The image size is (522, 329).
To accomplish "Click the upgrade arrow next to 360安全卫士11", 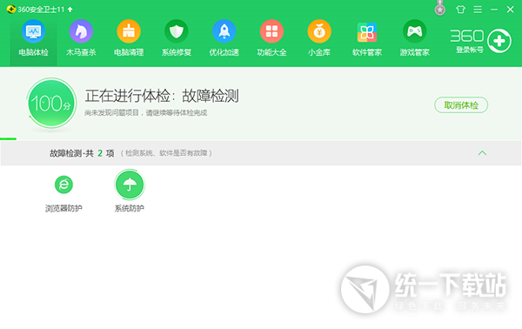I will point(70,10).
